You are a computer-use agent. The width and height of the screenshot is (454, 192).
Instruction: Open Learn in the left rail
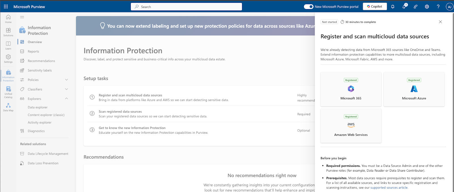8,45
